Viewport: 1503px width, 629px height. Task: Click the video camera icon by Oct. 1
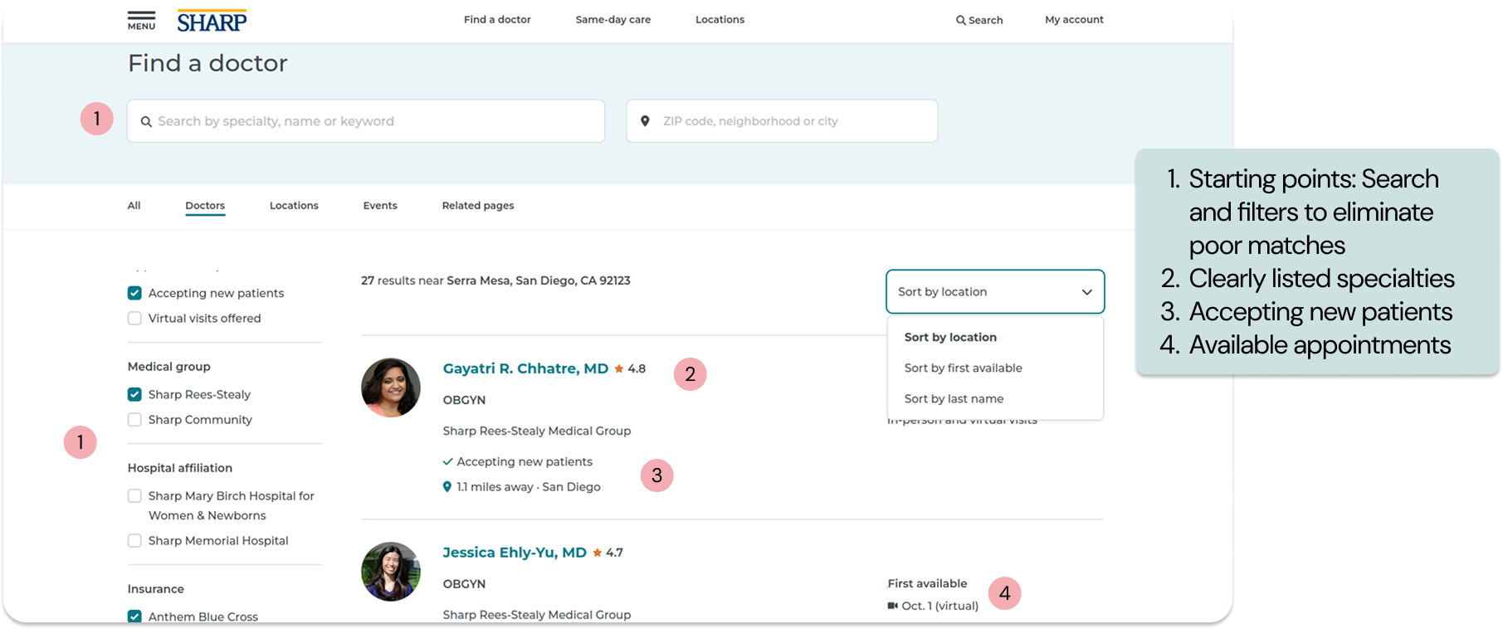893,606
